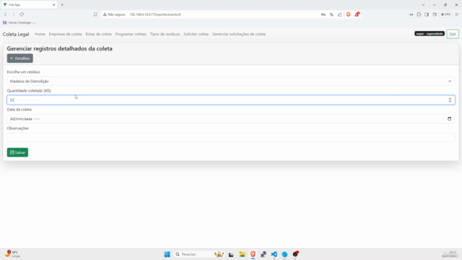
Task: Click the quantity stepper arrows
Action: [450, 100]
